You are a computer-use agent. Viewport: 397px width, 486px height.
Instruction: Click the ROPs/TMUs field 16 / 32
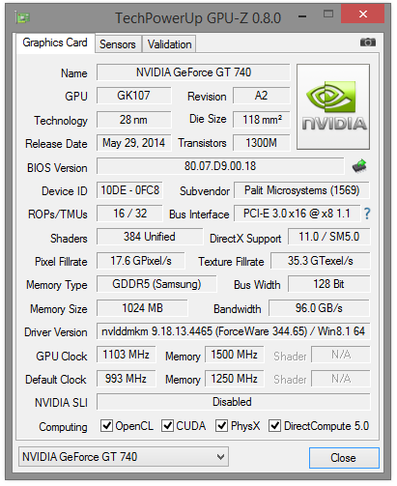pyautogui.click(x=129, y=214)
